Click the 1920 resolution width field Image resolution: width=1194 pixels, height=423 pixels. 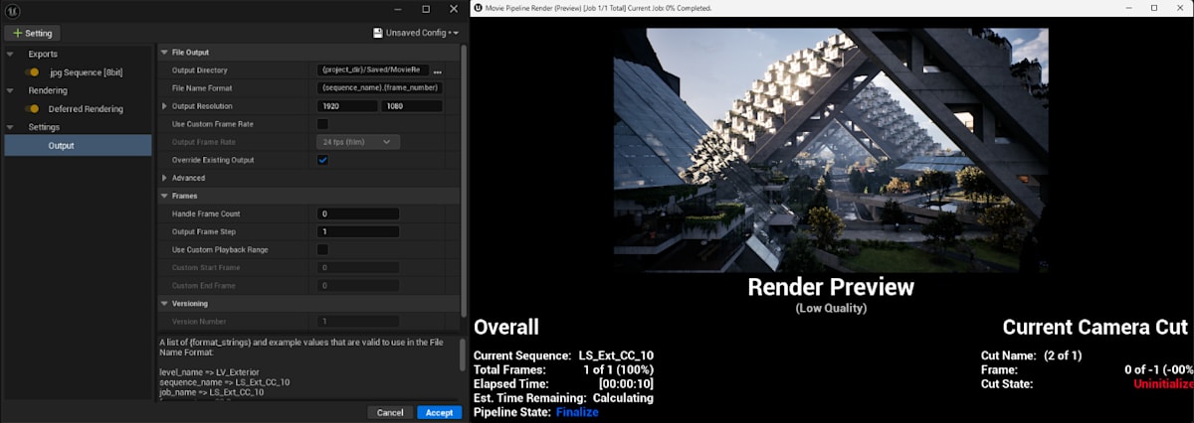[x=347, y=106]
